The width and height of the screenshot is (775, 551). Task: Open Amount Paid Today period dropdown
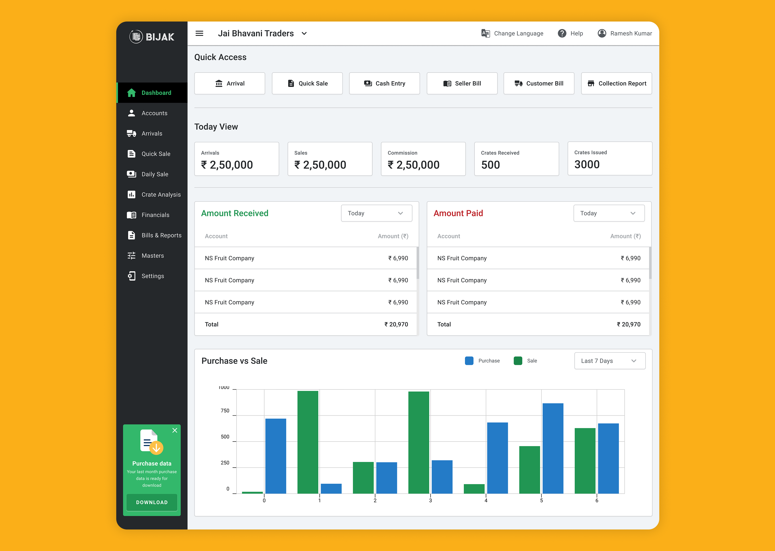(x=609, y=213)
